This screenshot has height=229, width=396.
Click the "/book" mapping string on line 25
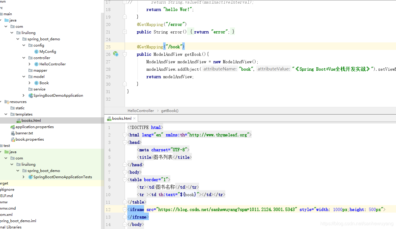coord(174,47)
